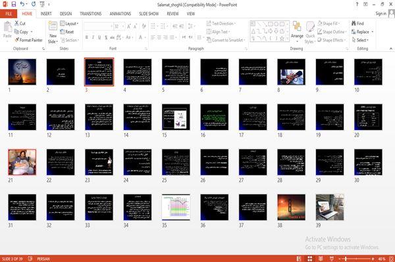Click the 40% zoom level text

click(381, 259)
